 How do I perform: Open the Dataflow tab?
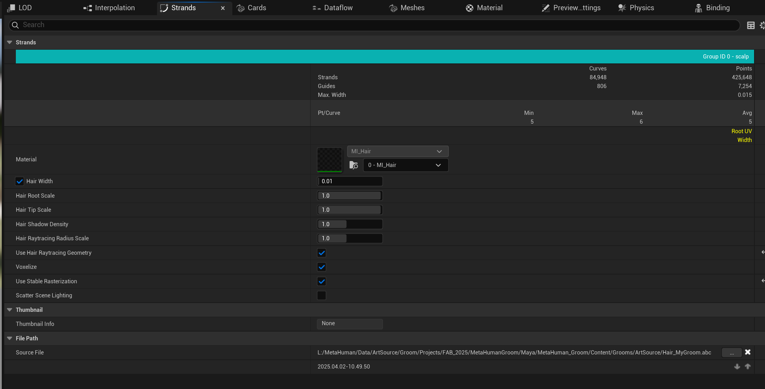tap(333, 8)
